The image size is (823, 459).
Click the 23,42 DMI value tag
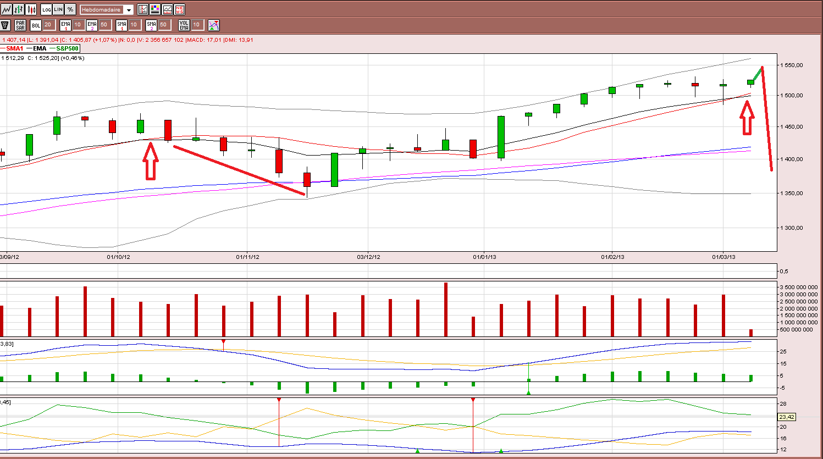tap(787, 417)
